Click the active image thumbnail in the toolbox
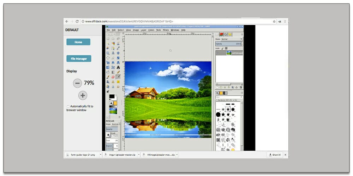 pos(113,111)
